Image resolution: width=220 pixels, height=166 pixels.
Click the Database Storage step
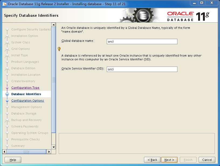coord(24,113)
